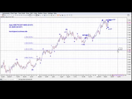
Task: Click the 'b' corrective wave label
Action: pos(77,34)
